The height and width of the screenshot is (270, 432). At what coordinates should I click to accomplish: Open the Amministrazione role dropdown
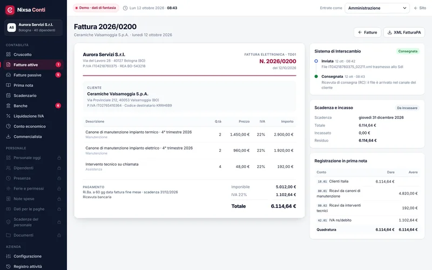[377, 8]
